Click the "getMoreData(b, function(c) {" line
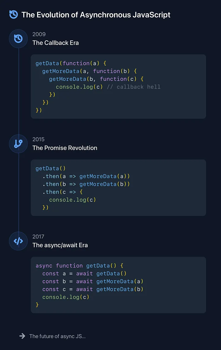 pos(96,79)
